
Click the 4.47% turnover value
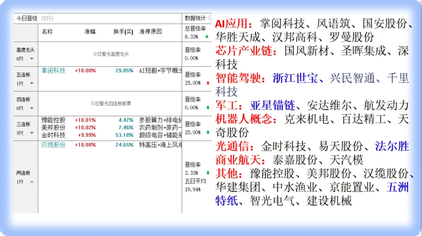(126, 120)
